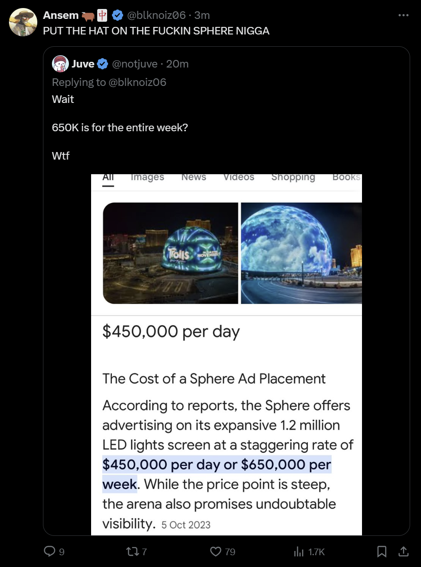
Task: Click the Ansem display name
Action: [61, 15]
